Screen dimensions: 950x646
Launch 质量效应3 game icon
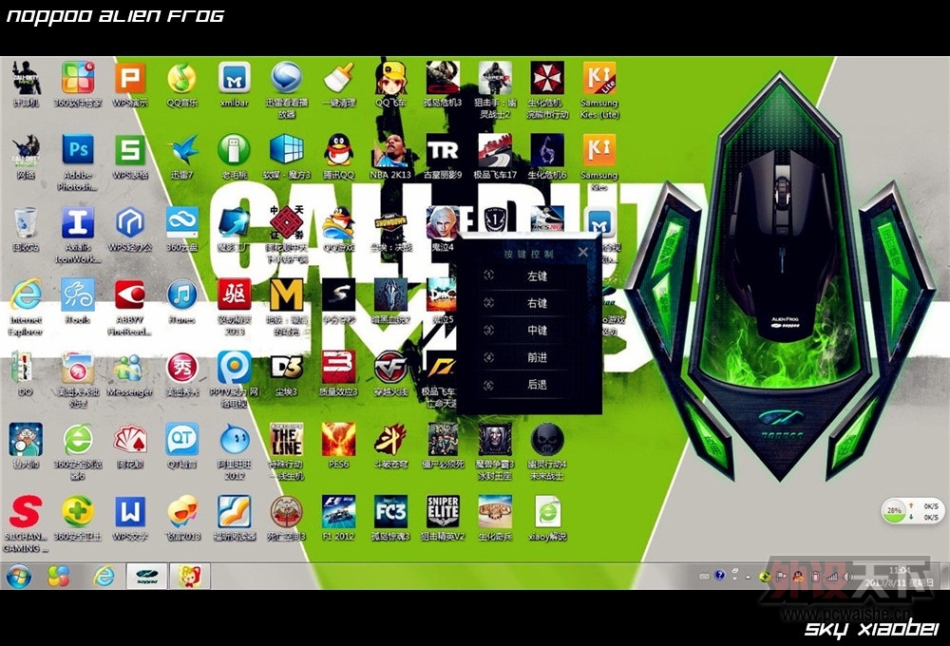339,367
